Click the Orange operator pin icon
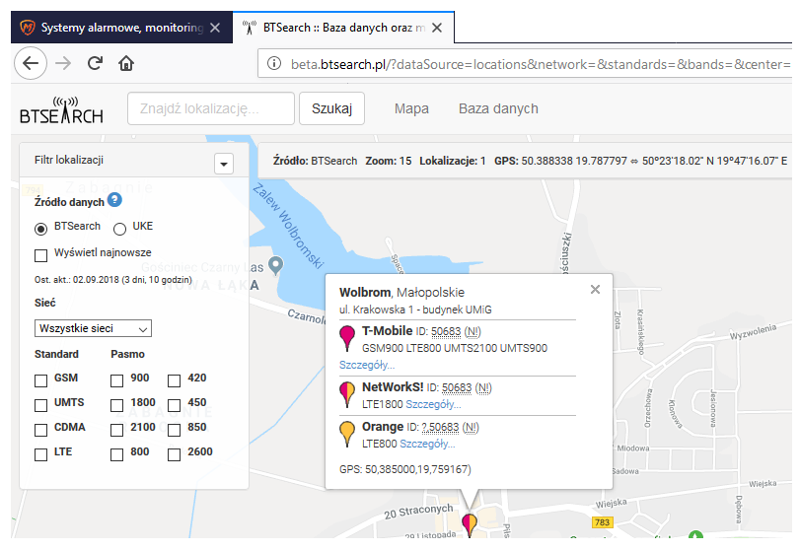 [x=346, y=434]
